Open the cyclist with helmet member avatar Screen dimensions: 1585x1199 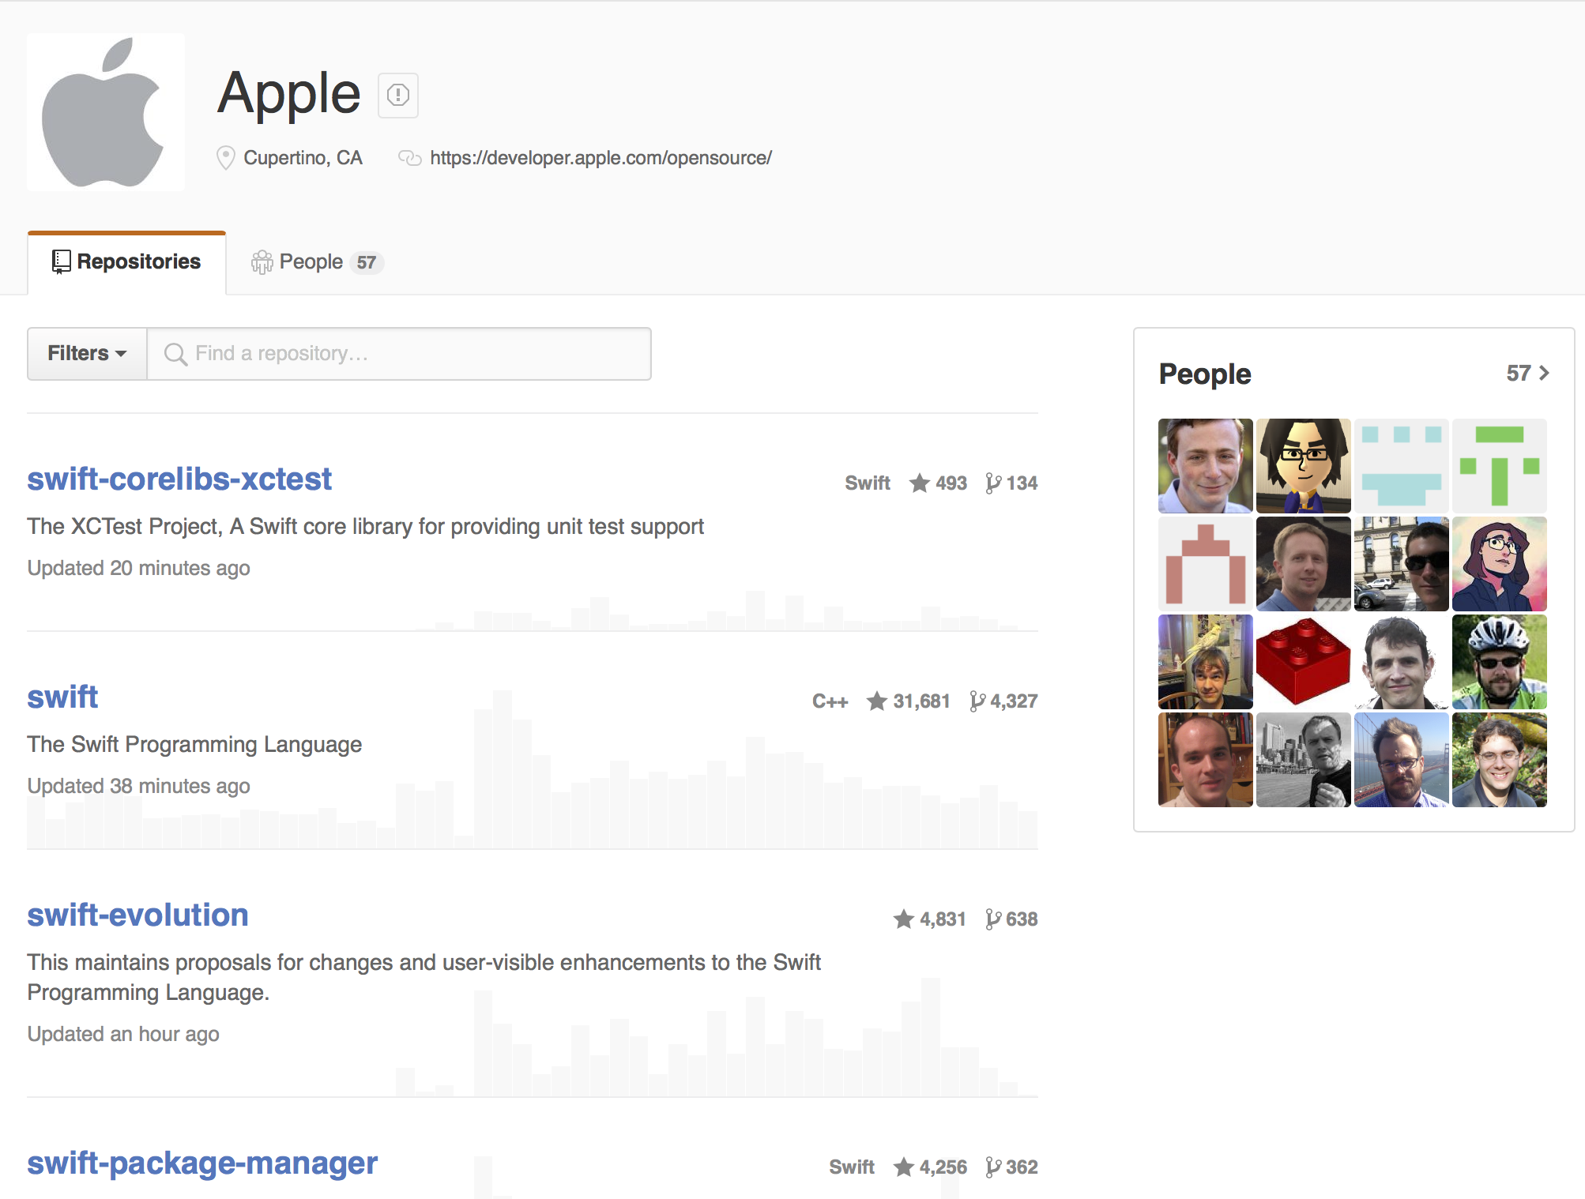pyautogui.click(x=1500, y=662)
